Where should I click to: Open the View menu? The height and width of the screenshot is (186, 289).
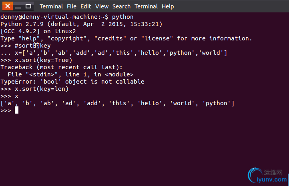coord(102,6)
